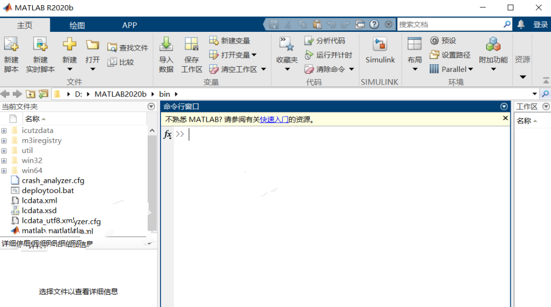Find files with 查找文件
551x307 pixels.
(x=128, y=48)
